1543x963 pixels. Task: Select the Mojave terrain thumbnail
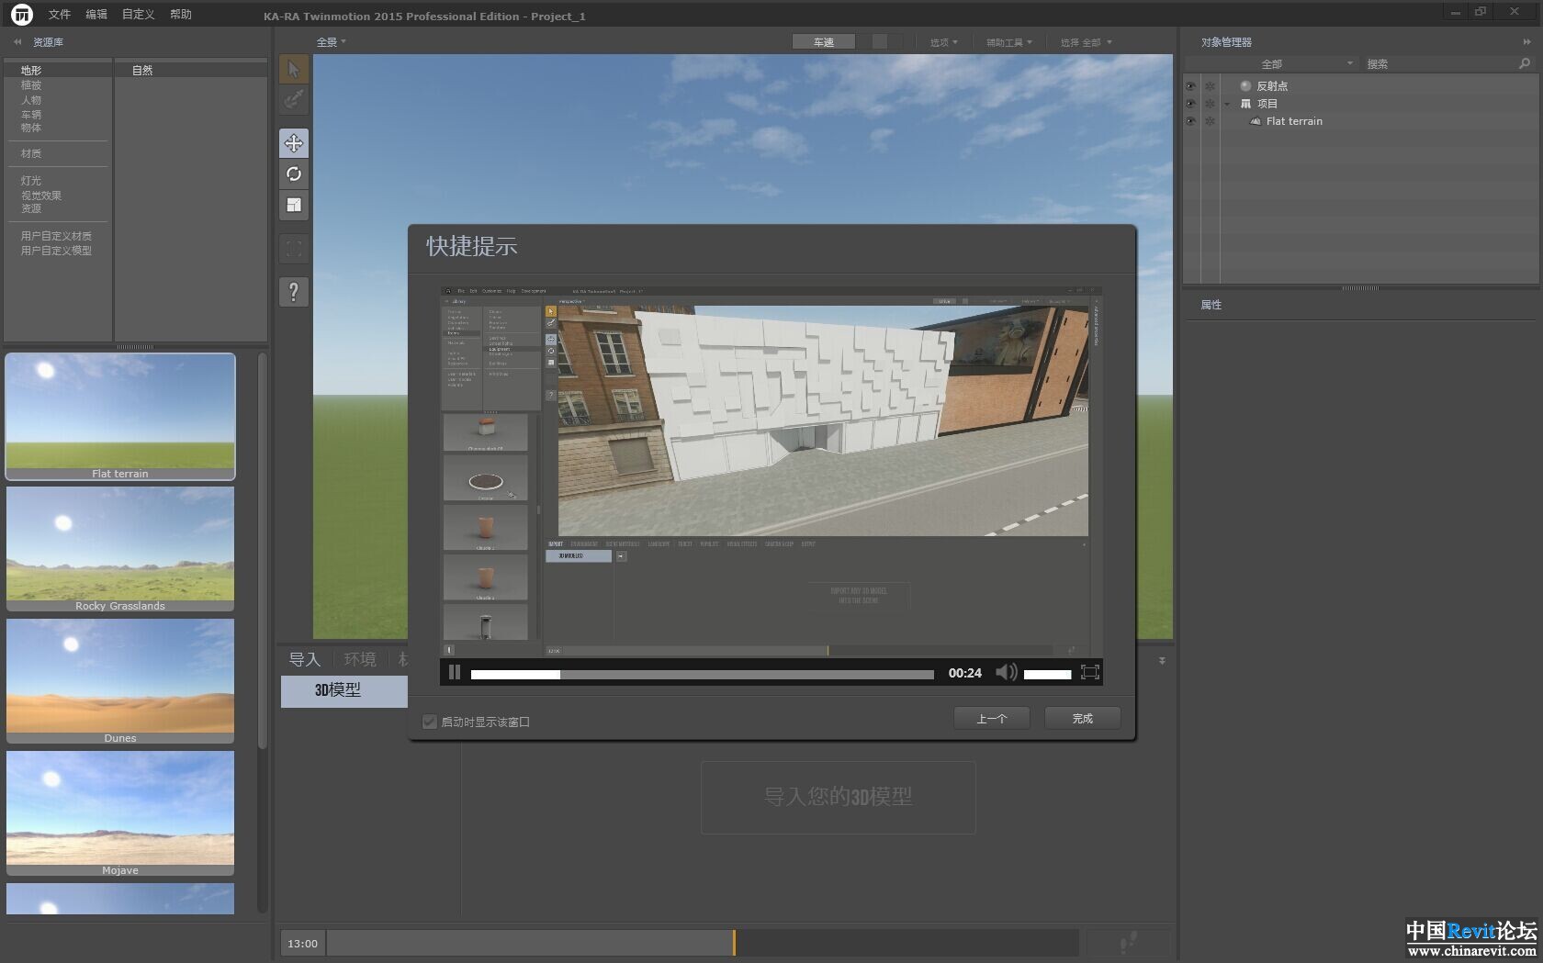[120, 813]
